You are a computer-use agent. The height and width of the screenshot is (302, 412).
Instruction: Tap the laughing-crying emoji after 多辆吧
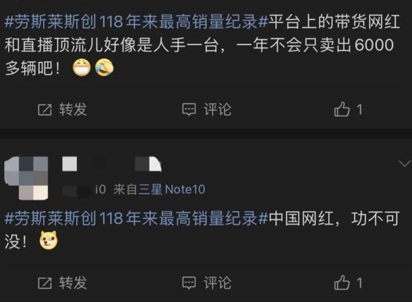[x=105, y=68]
